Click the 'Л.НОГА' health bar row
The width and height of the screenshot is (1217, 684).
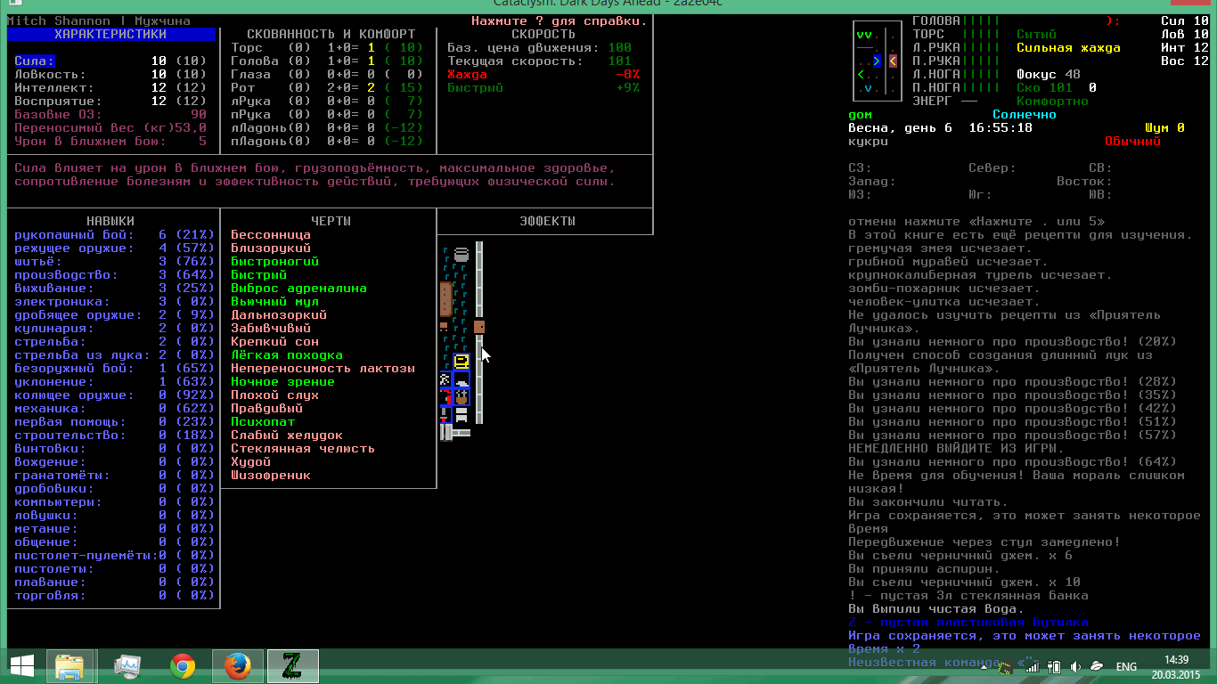957,75
